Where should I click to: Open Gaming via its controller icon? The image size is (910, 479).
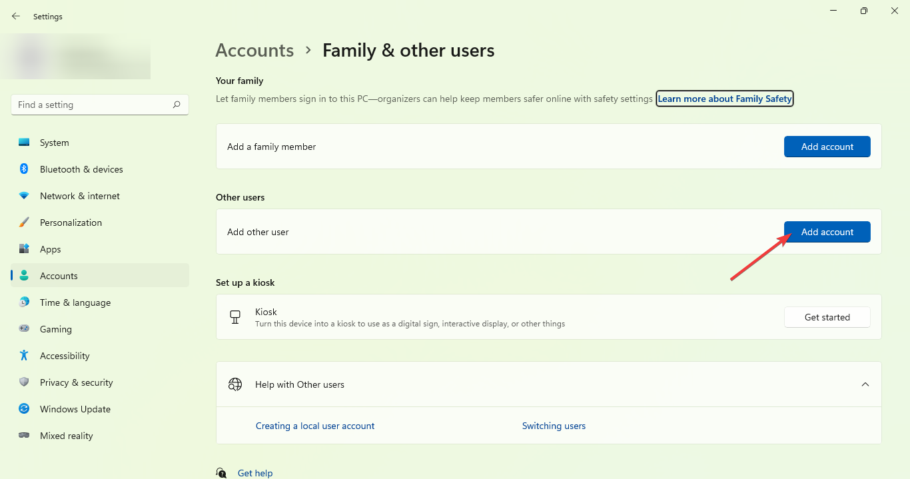click(24, 329)
